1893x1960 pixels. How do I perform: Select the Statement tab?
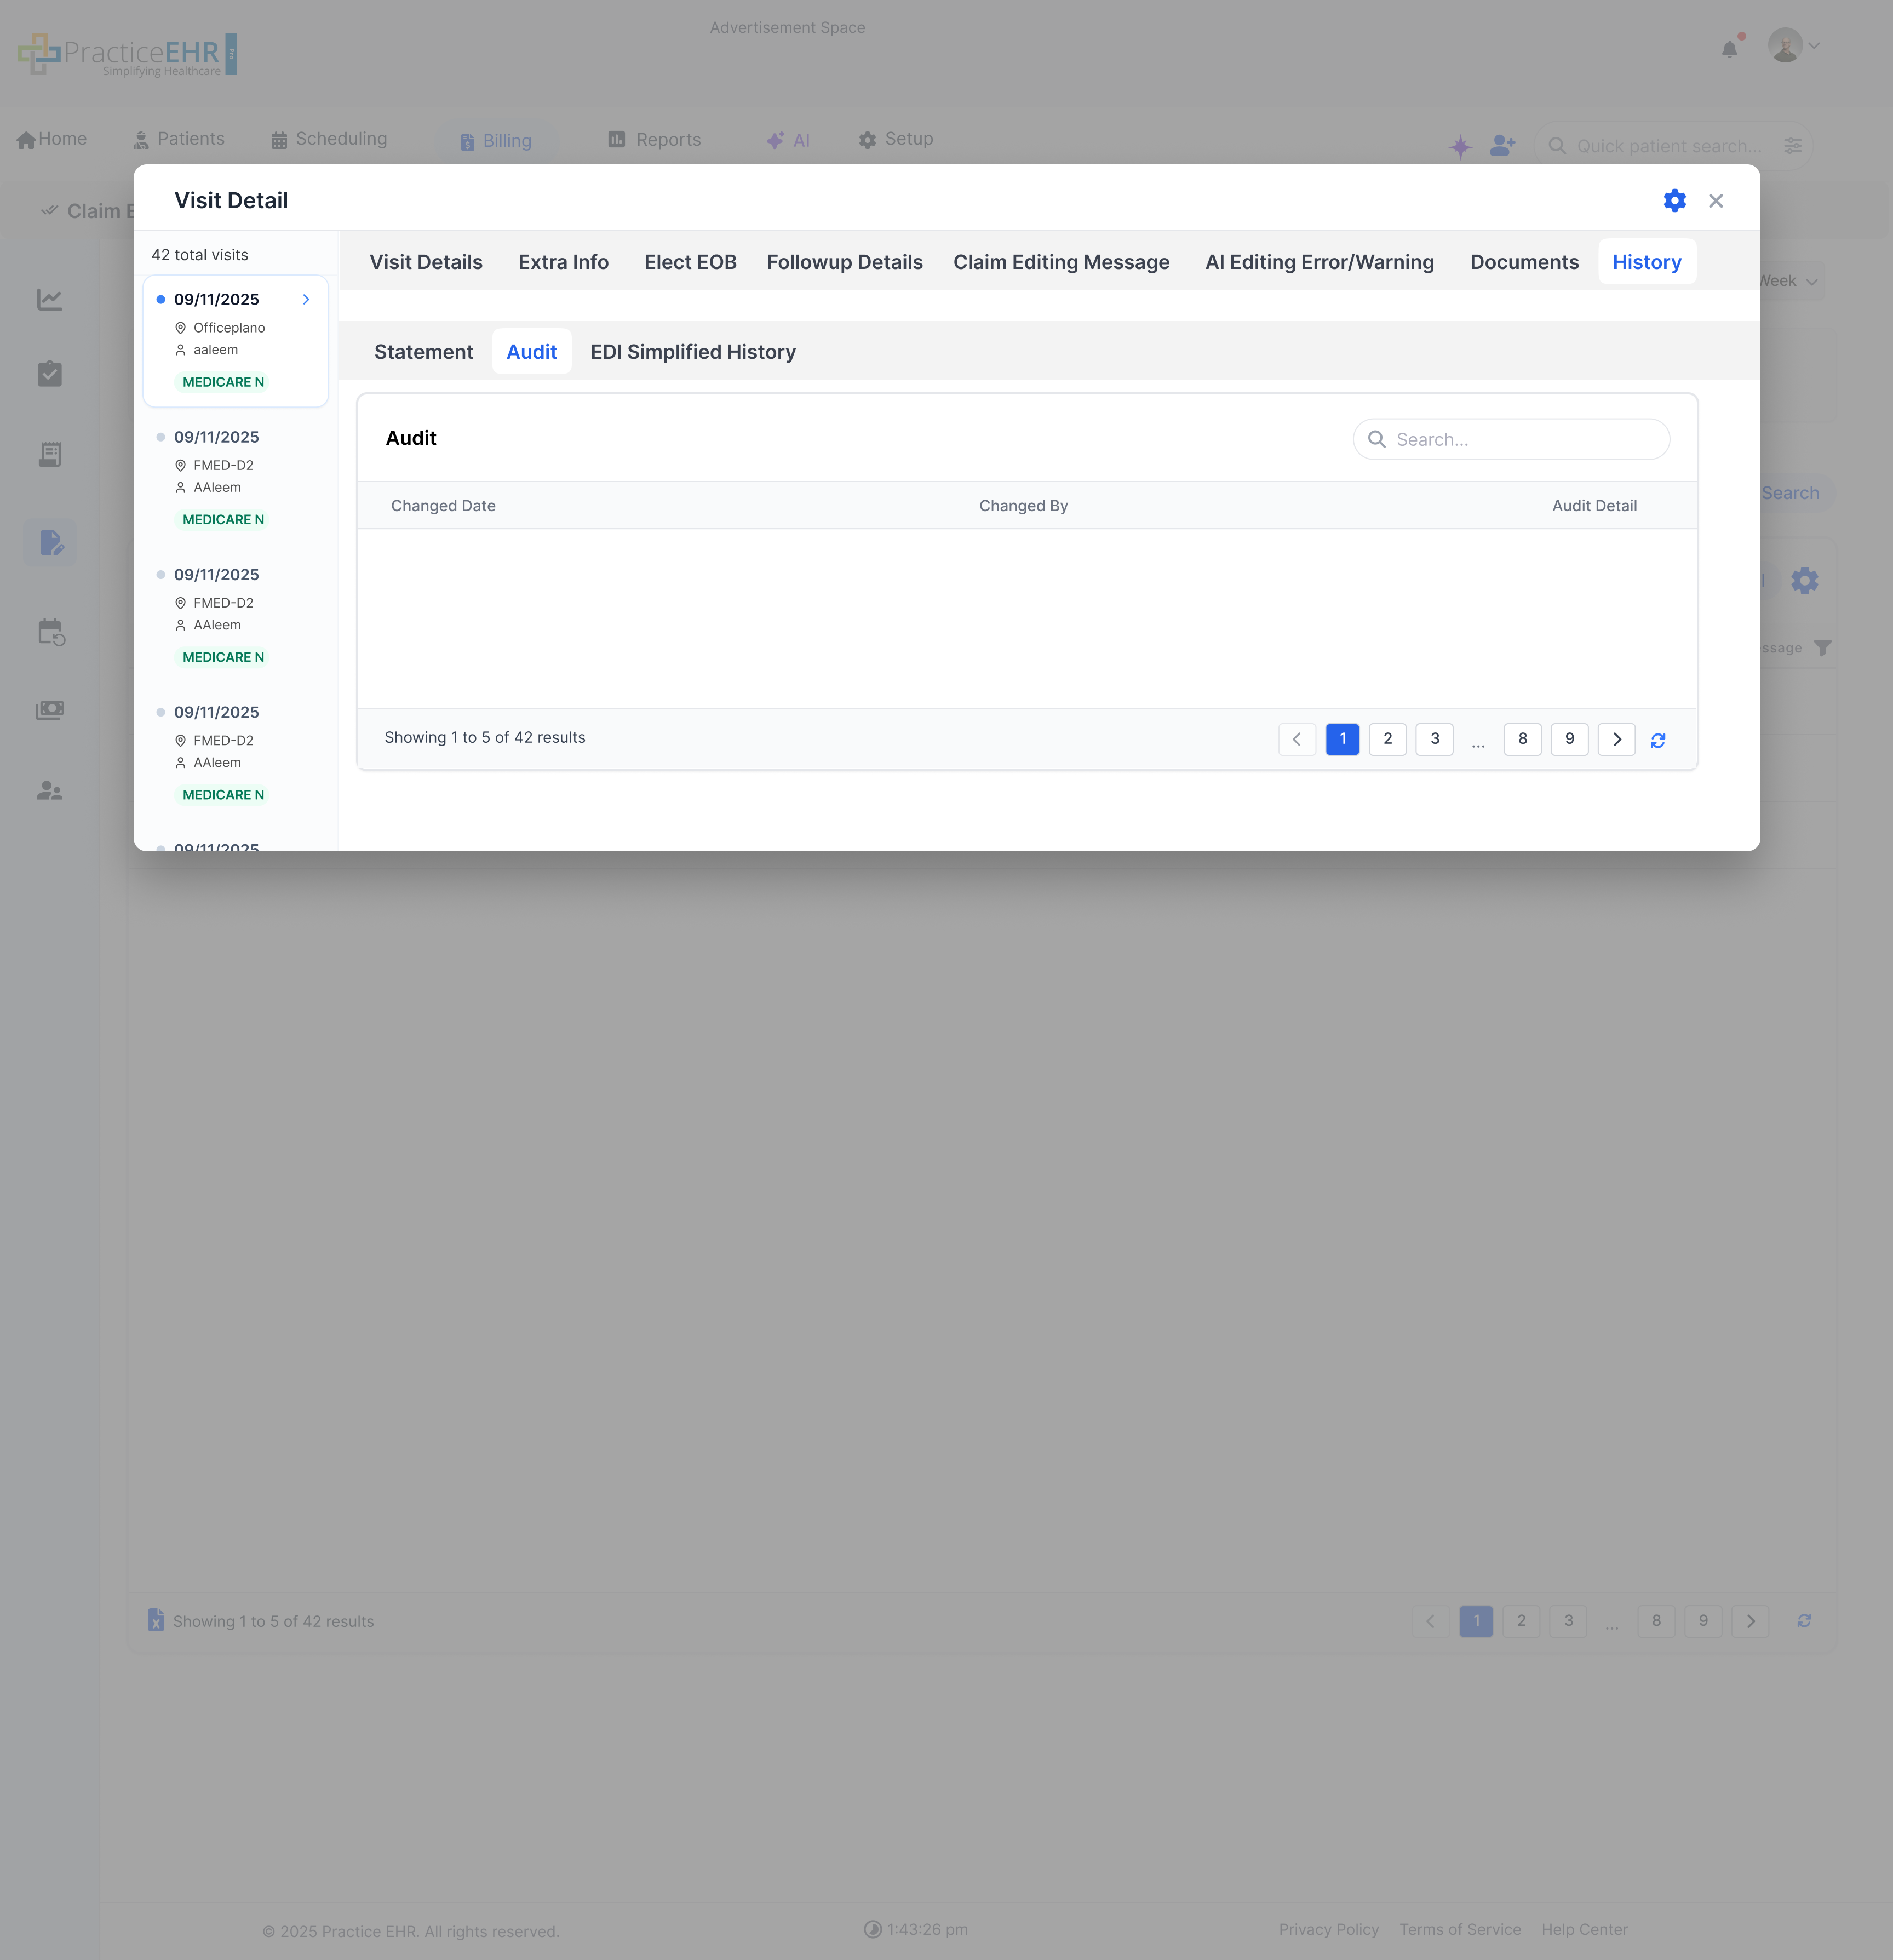423,351
